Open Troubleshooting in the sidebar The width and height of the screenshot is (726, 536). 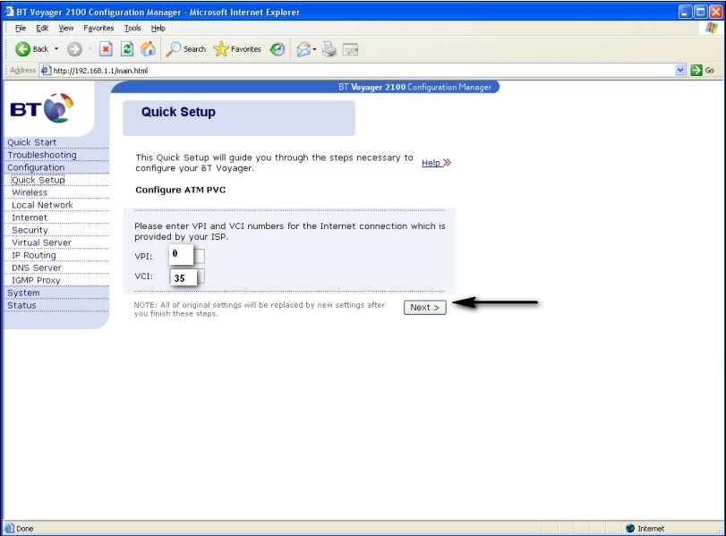click(x=42, y=155)
